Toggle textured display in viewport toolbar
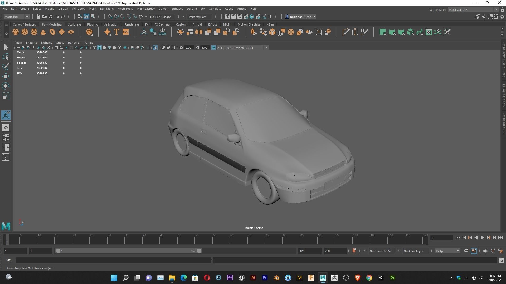506x284 pixels. tap(114, 48)
